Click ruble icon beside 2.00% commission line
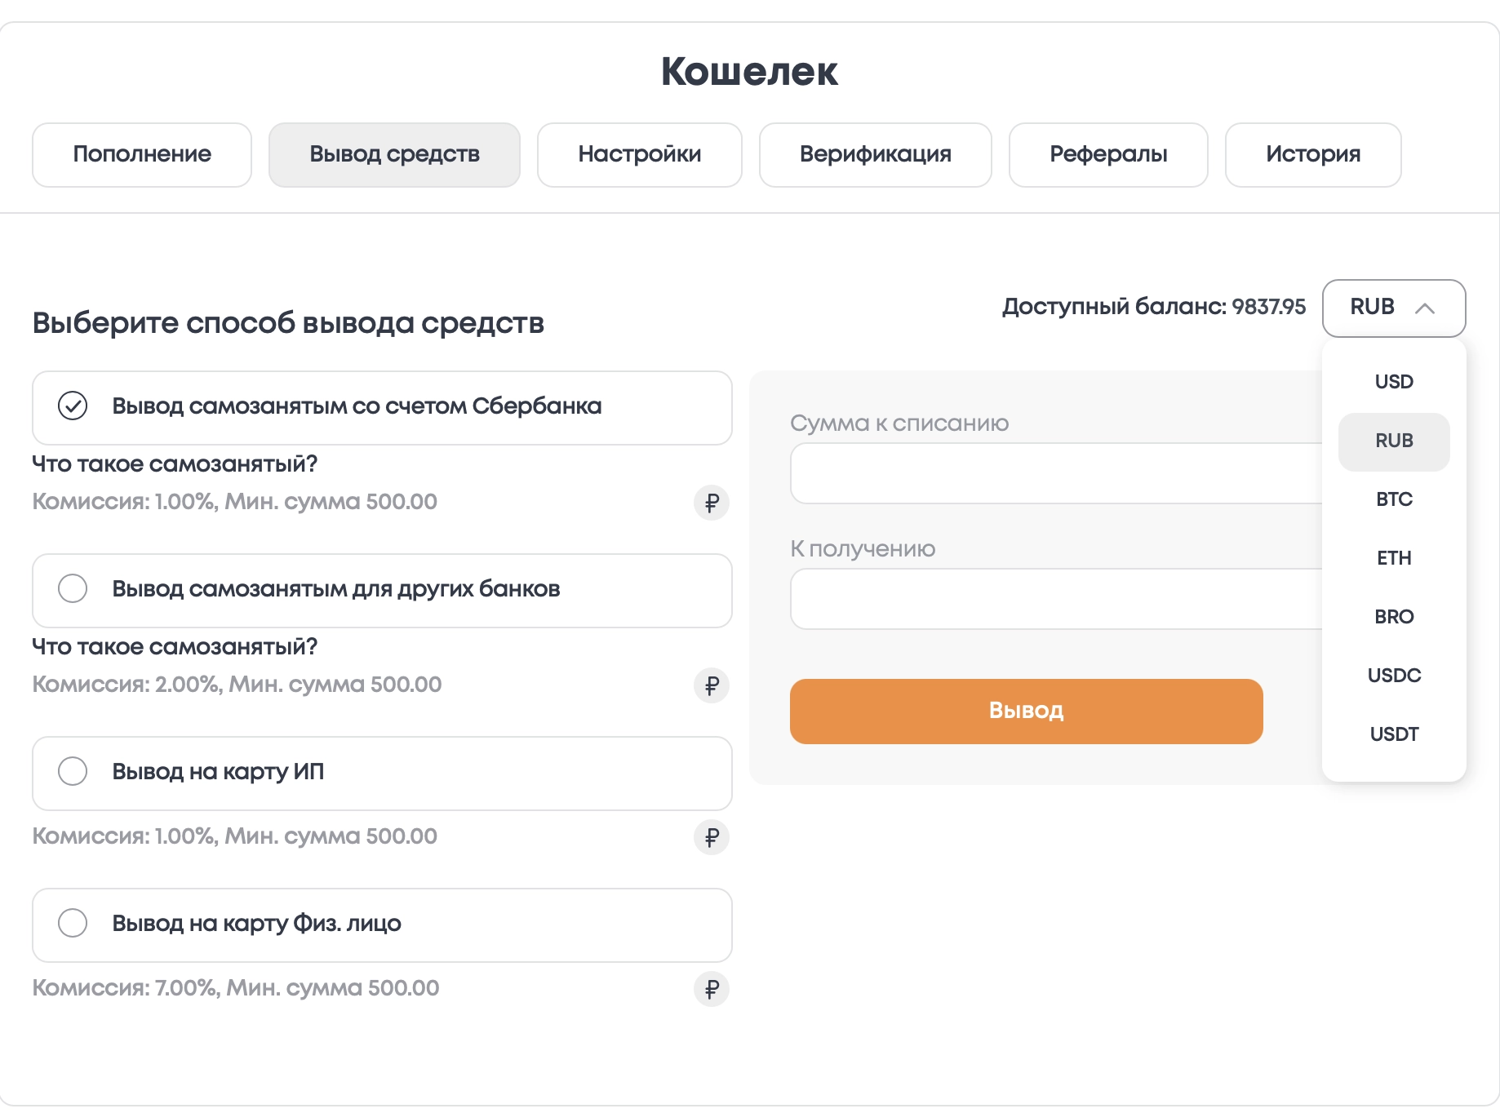 click(711, 685)
